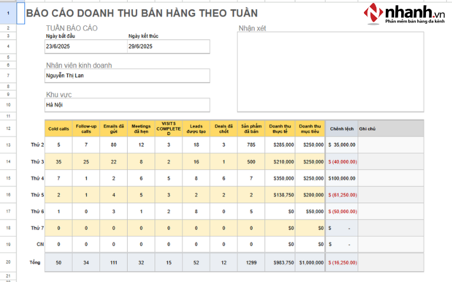Click the Thứ 5 row label
This screenshot has width=452, height=282.
[37, 195]
